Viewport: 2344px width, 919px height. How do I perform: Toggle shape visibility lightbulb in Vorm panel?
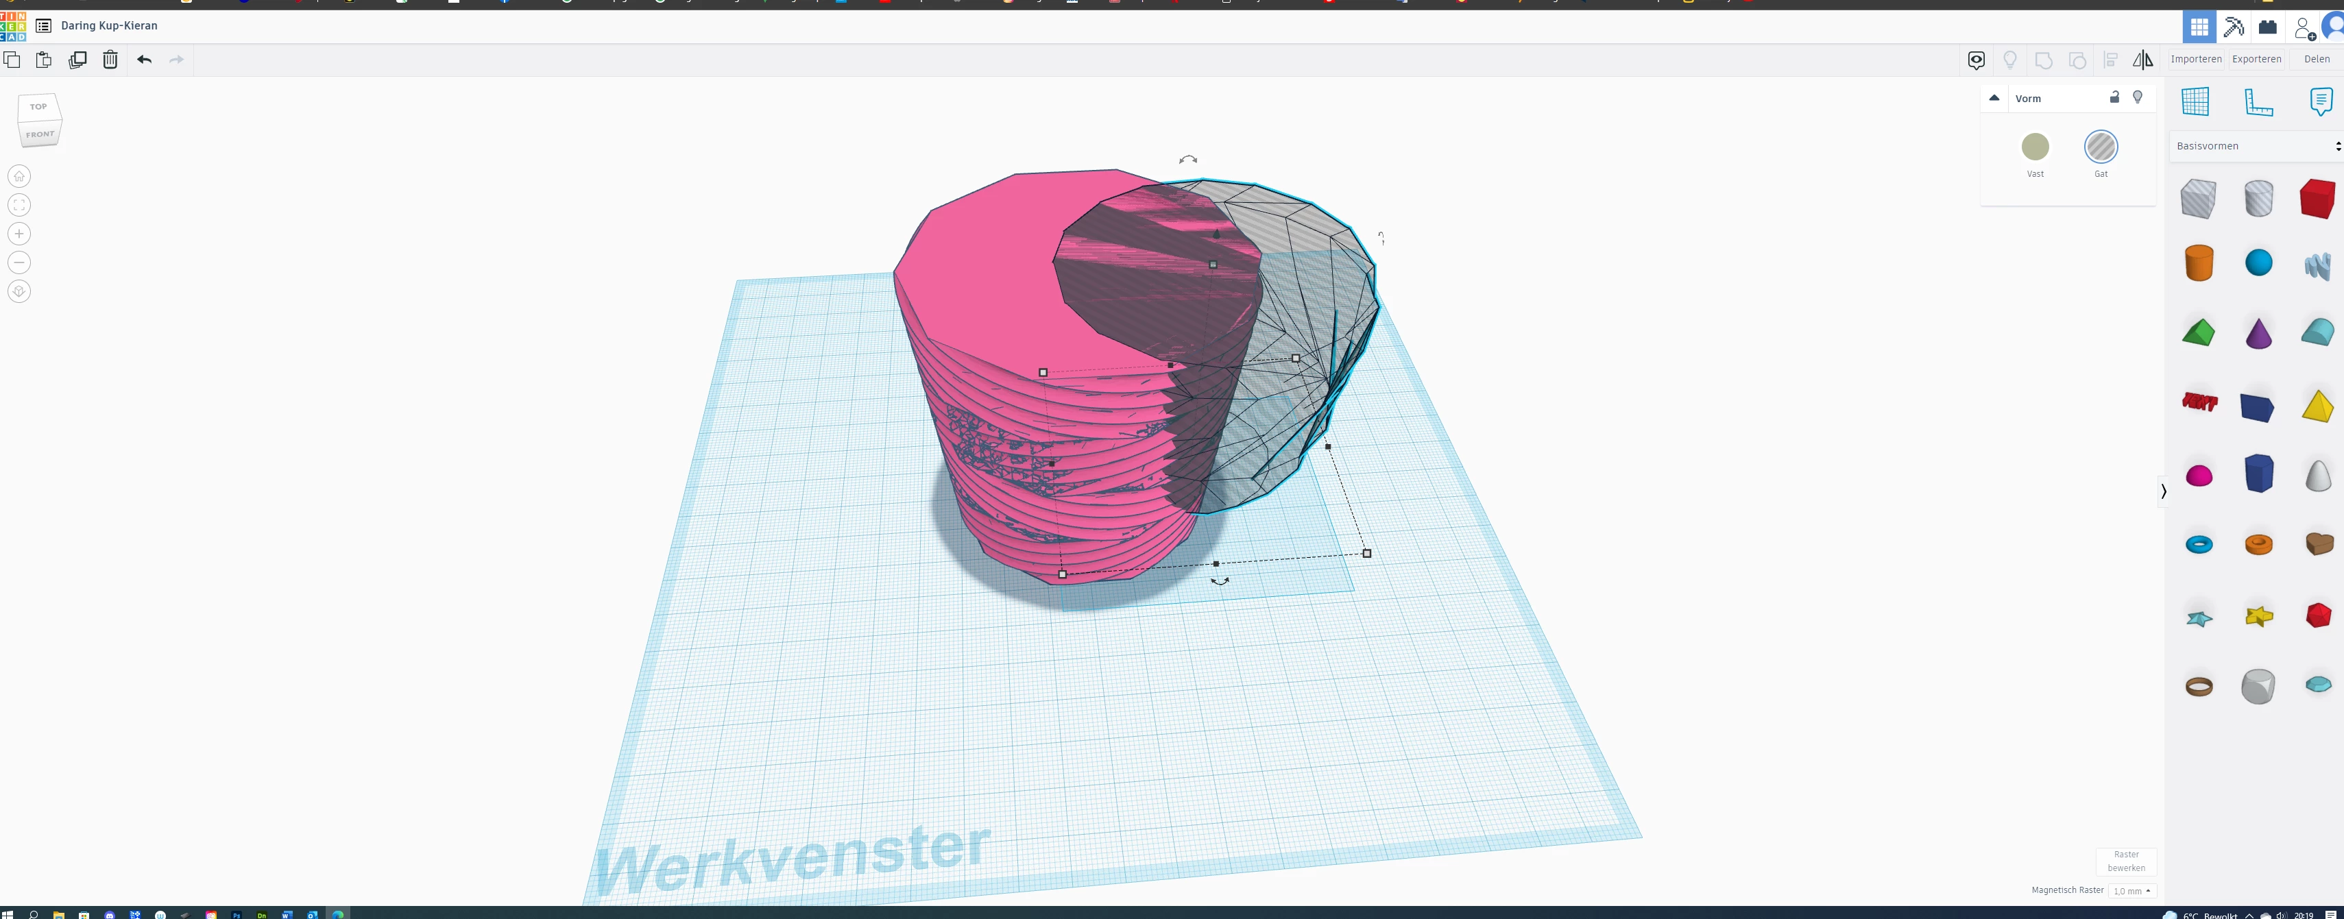tap(2138, 97)
